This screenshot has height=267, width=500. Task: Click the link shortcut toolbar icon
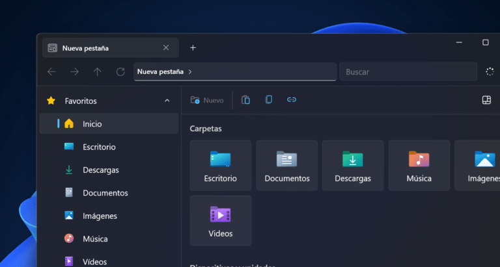coord(292,100)
